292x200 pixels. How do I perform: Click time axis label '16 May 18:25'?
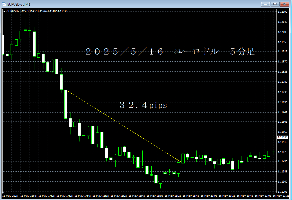pos(119,196)
